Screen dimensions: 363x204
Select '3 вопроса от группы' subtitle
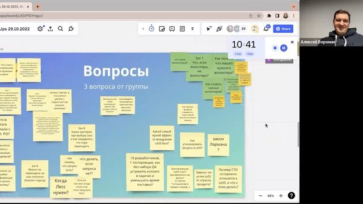tap(116, 87)
